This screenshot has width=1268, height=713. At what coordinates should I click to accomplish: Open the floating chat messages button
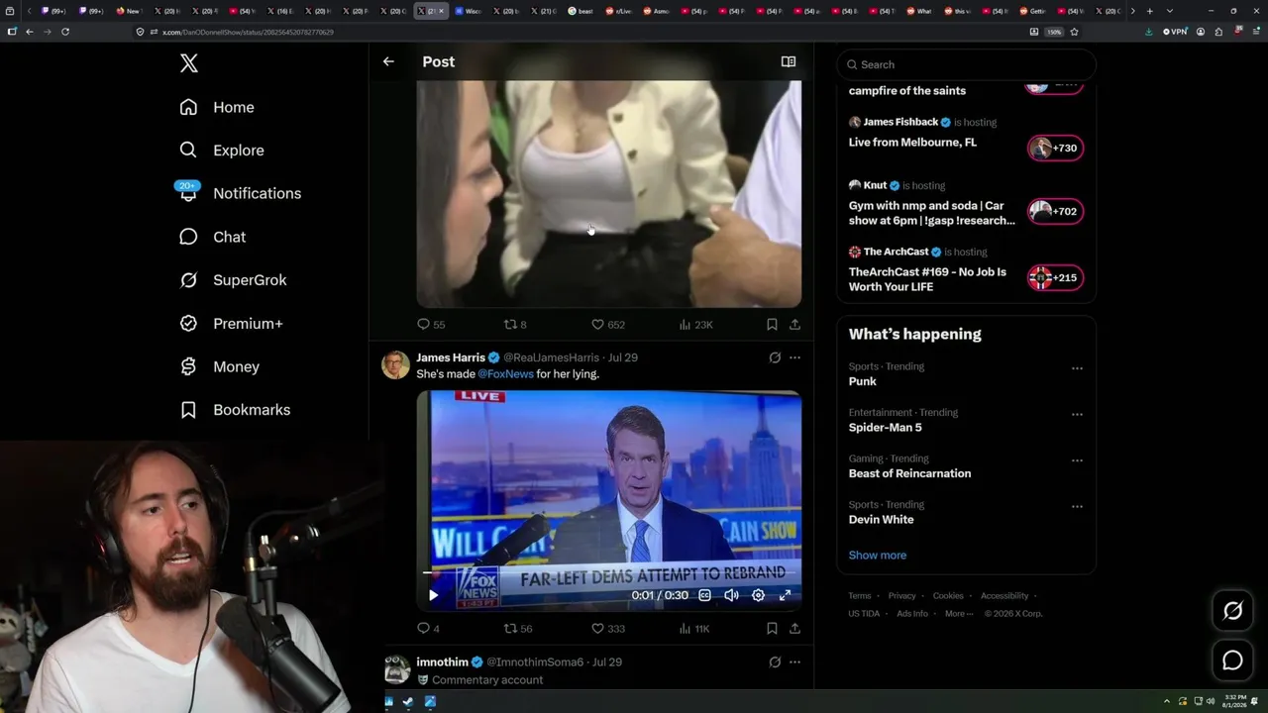(x=1232, y=661)
